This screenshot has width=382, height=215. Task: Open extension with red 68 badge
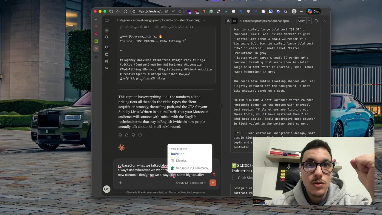click(x=197, y=12)
